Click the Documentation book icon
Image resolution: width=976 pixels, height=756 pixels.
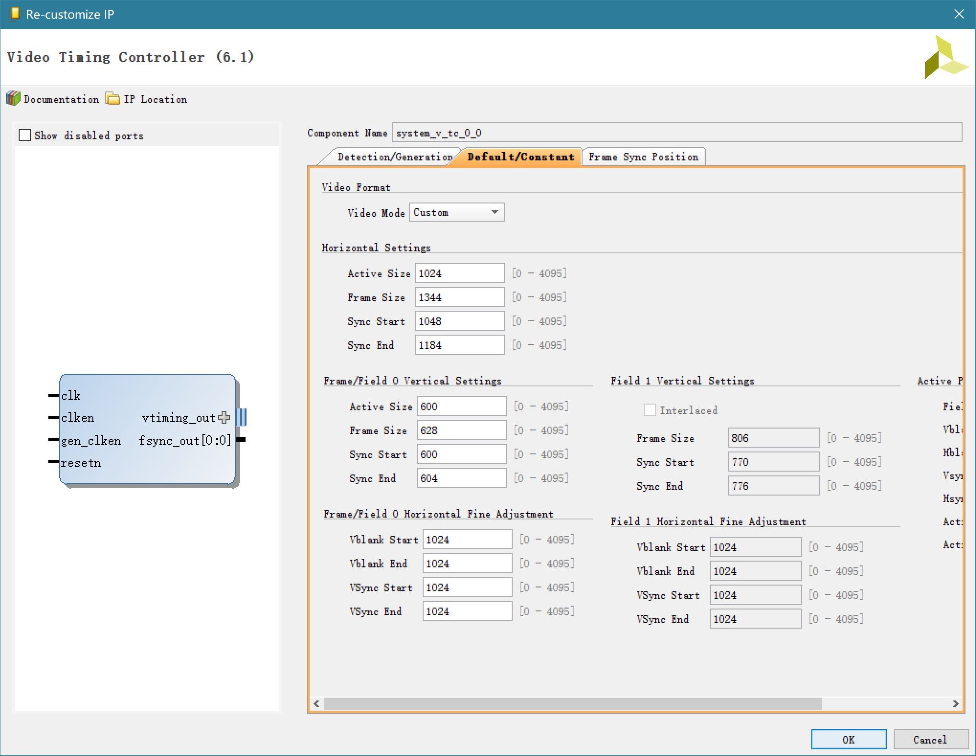(13, 99)
